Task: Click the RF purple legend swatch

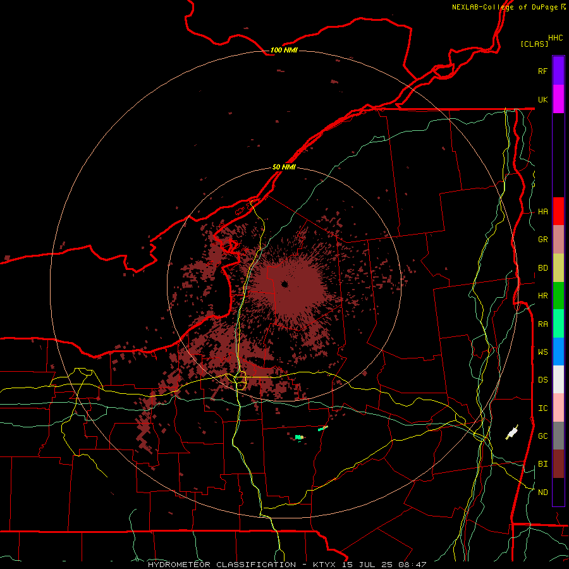Action: pos(558,71)
